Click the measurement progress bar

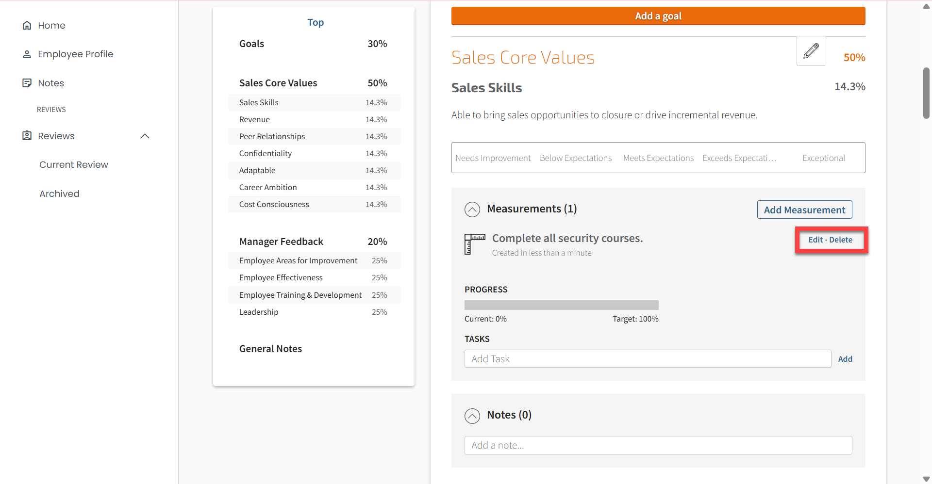tap(561, 305)
